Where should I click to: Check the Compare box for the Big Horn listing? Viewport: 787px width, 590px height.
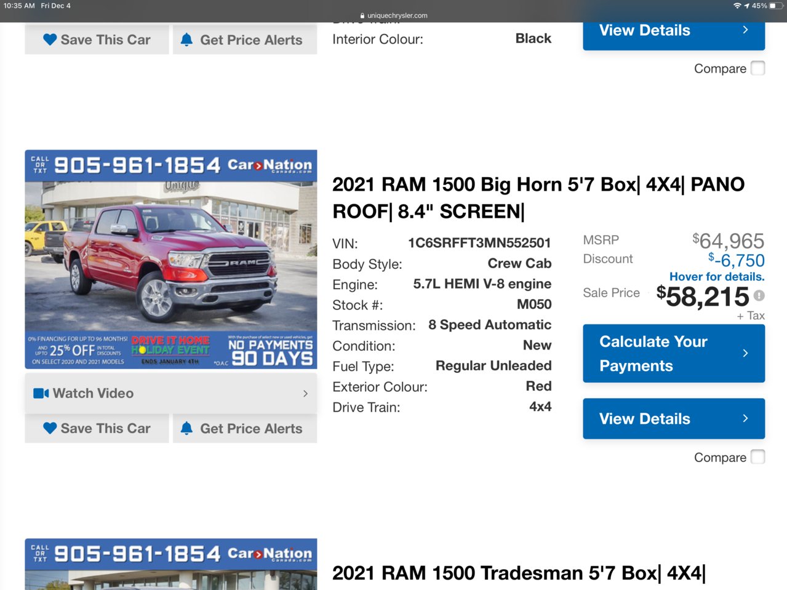point(758,457)
